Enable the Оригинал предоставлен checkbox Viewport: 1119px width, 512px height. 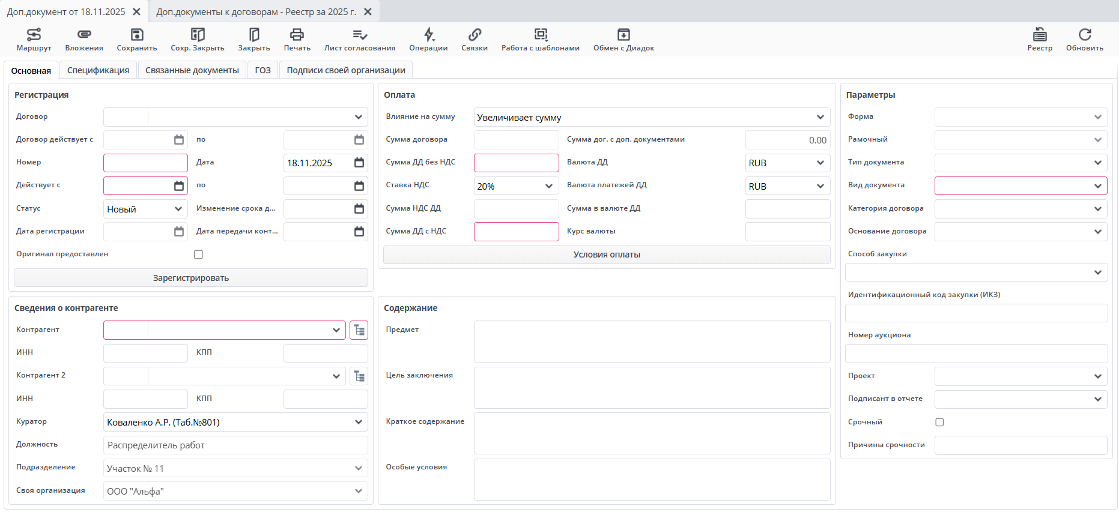click(198, 254)
